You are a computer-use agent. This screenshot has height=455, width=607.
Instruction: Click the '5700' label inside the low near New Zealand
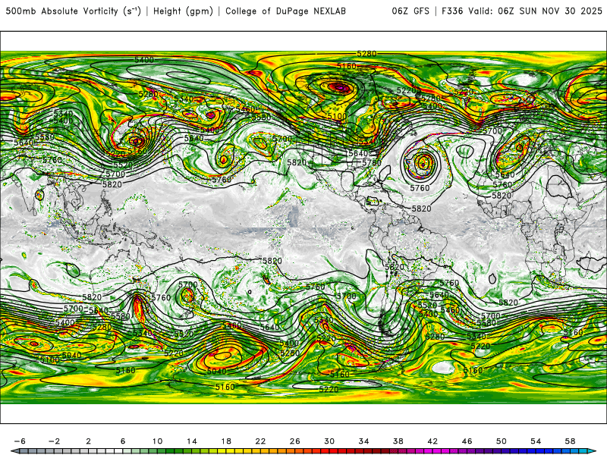click(x=187, y=285)
